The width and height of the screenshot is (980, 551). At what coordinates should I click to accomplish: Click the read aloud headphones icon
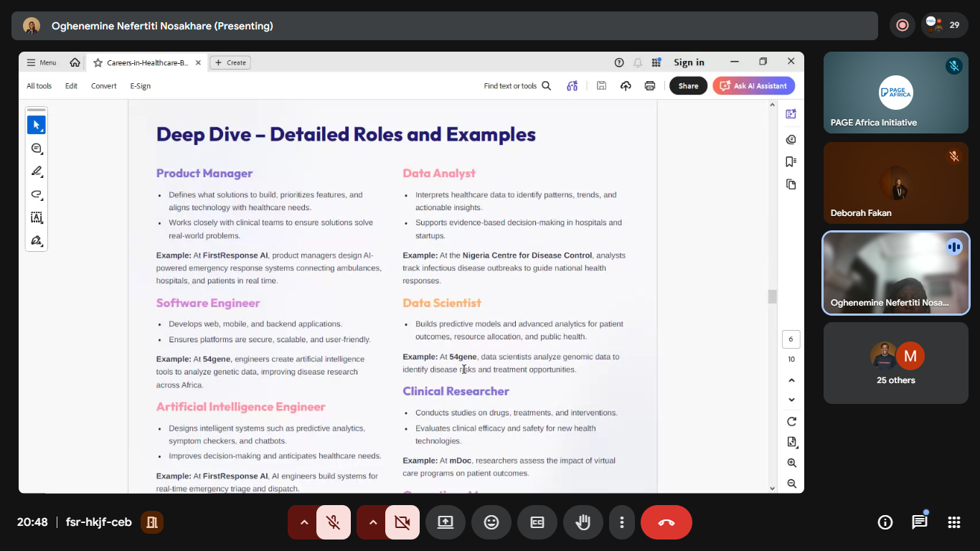pos(572,86)
